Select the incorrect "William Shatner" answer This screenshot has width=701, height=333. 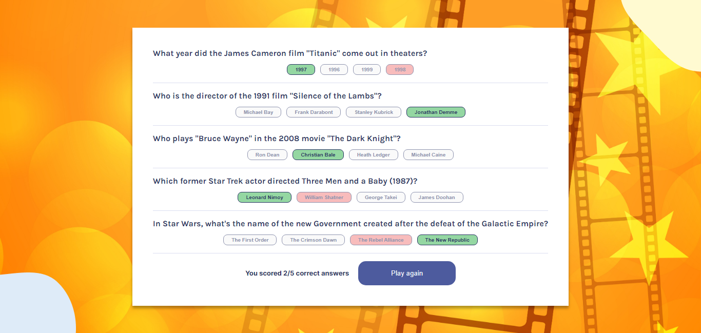pos(324,197)
